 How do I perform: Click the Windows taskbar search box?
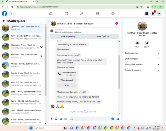(x=48, y=128)
